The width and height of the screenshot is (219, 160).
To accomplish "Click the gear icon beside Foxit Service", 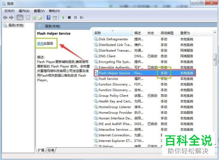I will coord(96,78).
